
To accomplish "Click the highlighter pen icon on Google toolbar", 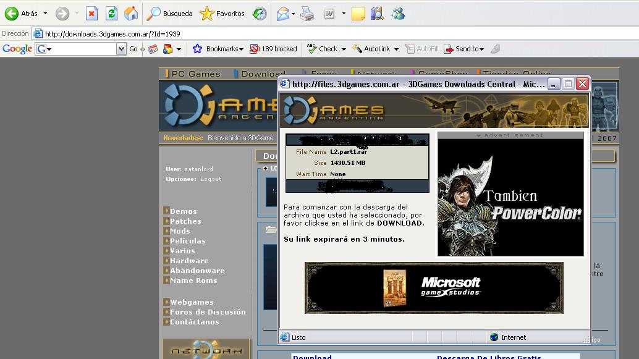I will click(496, 49).
